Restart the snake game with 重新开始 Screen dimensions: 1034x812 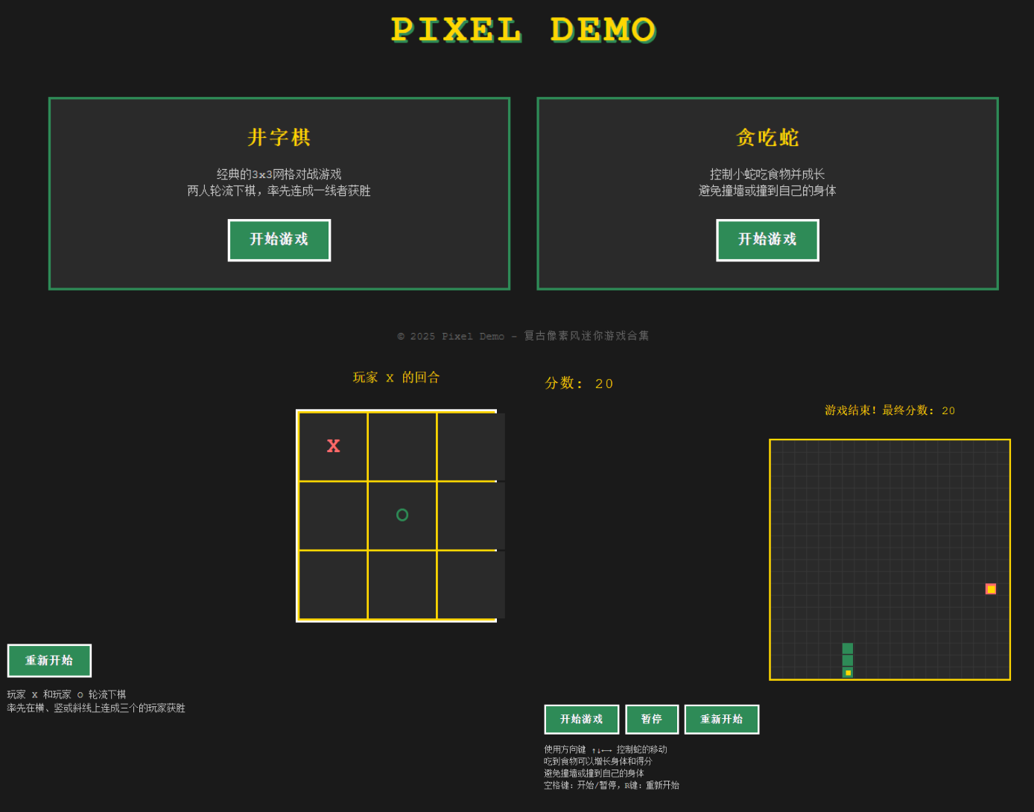(x=722, y=719)
